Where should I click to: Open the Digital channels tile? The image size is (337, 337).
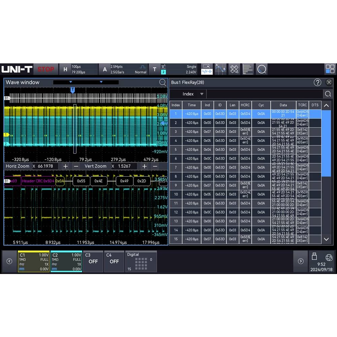(x=141, y=262)
